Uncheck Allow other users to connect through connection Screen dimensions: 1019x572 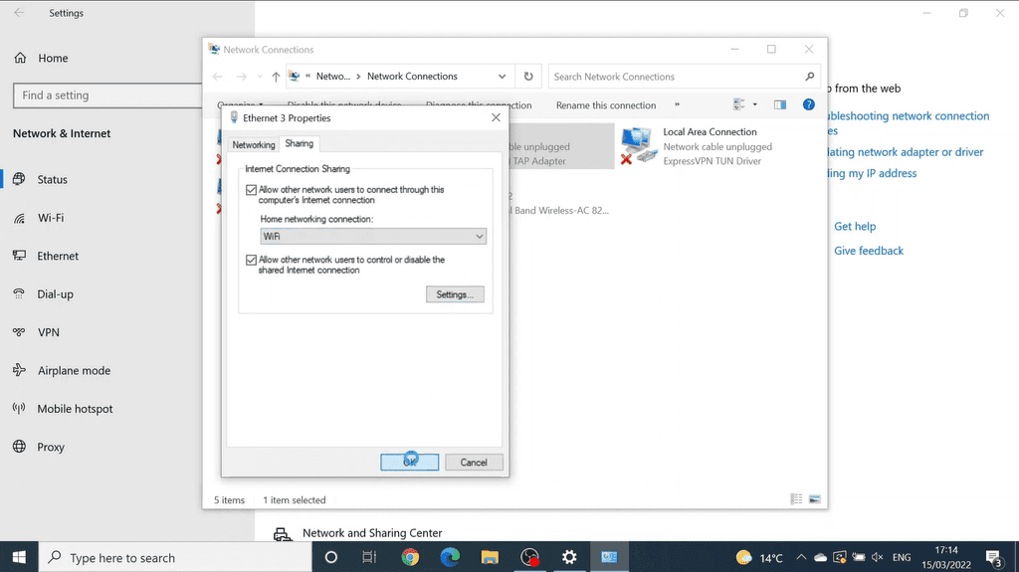click(x=251, y=190)
